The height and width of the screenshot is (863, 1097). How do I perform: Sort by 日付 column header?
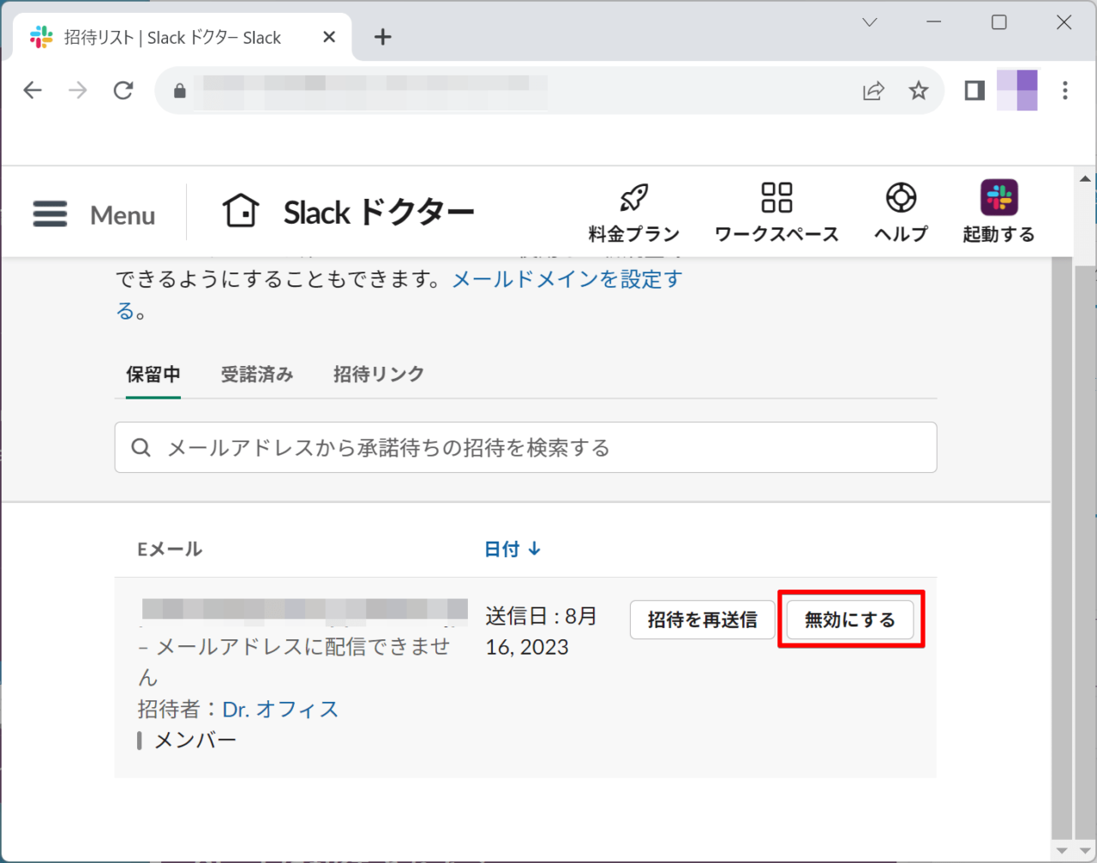pos(513,549)
